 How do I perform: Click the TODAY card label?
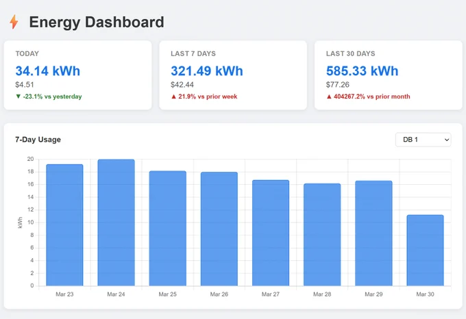[27, 53]
